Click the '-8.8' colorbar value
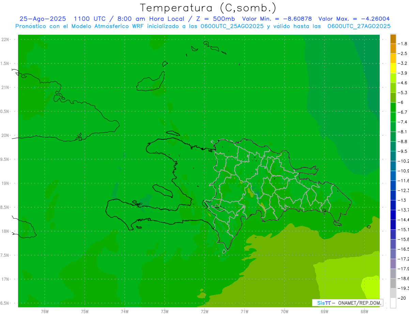The image size is (409, 316). 403,141
